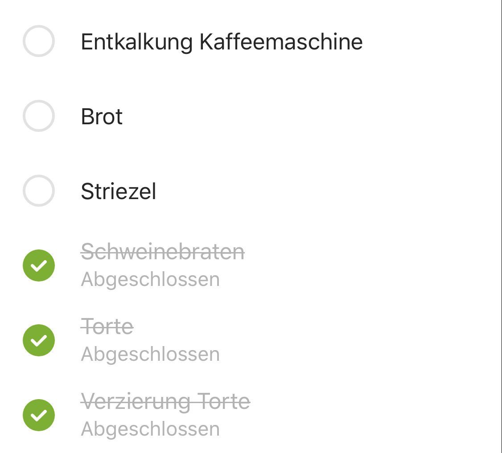Viewport: 502px width, 453px height.
Task: Click the word Kaffeemaschine in the first task
Action: point(281,42)
